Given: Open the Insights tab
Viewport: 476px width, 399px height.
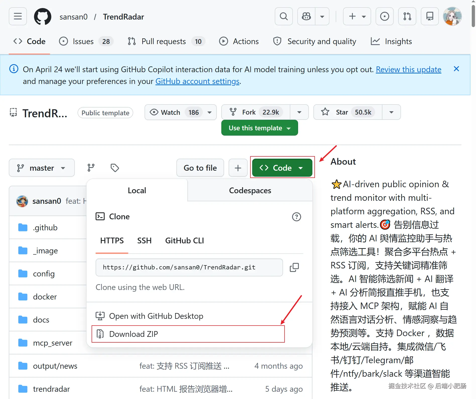Looking at the screenshot, I should (x=391, y=41).
